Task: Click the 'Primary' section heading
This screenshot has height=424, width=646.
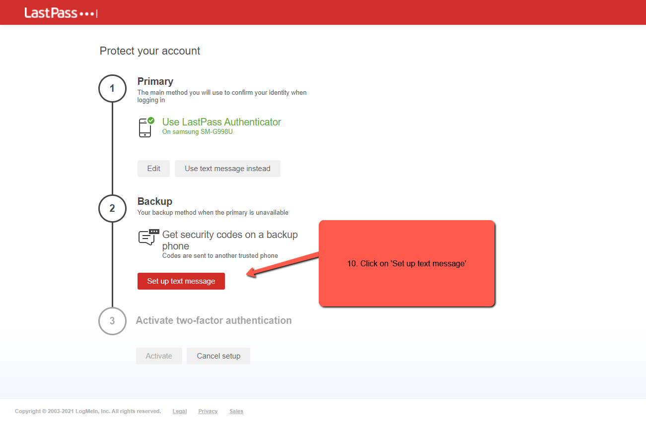Action: [155, 81]
